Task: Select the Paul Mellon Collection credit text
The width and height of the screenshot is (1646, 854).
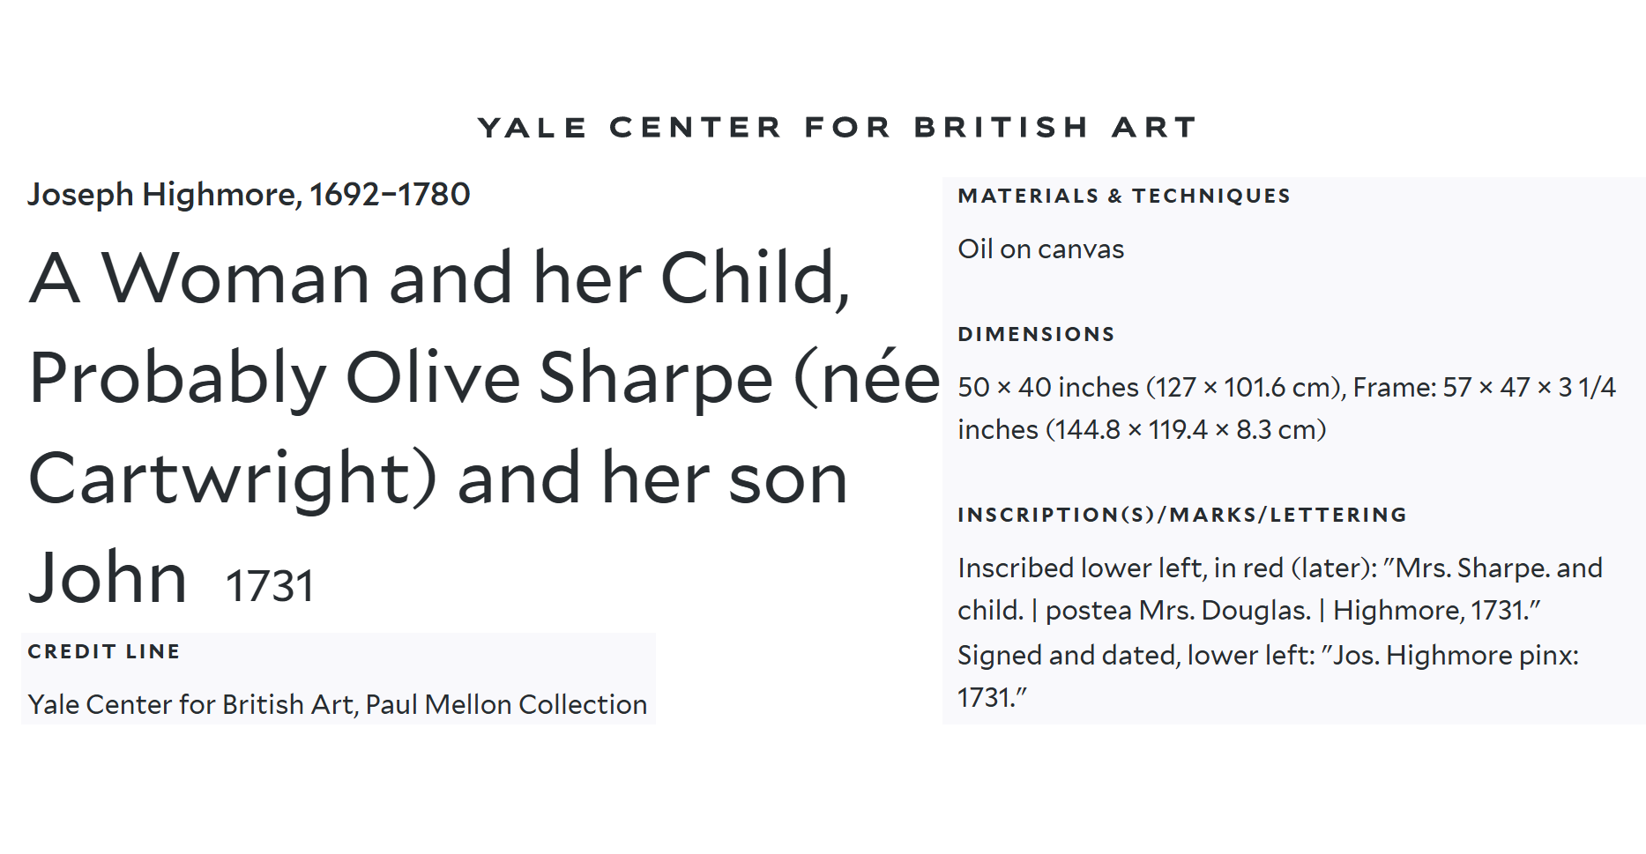Action: [x=338, y=704]
